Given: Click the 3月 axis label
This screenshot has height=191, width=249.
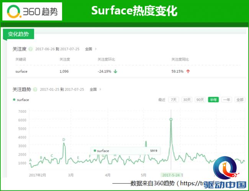Looking at the screenshot, I should pos(71,175).
